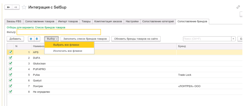The width and height of the screenshot is (244, 106).
Task: Toggle the Лонтрек row checkbox
Action: (10, 86)
